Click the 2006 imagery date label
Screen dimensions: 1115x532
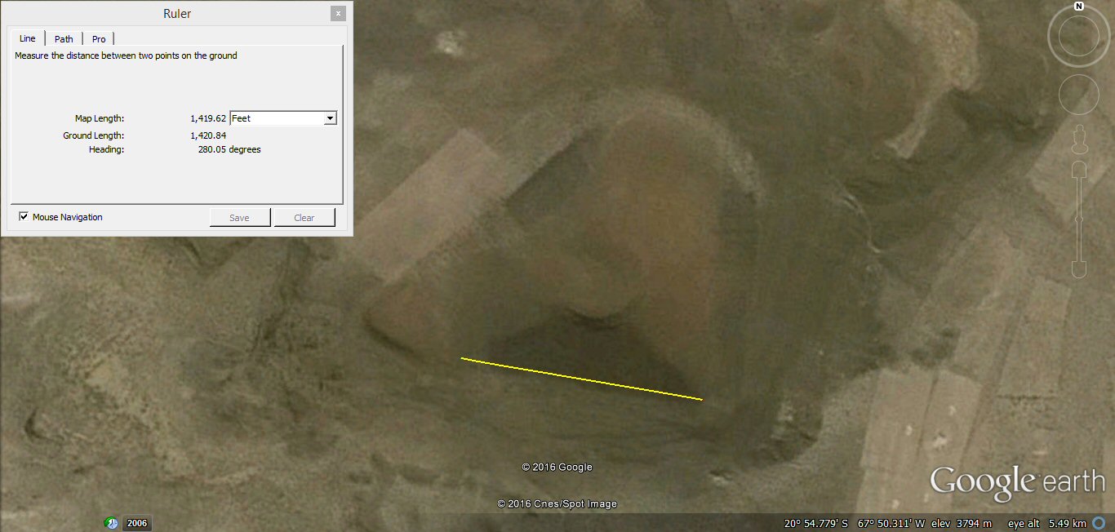click(x=137, y=523)
